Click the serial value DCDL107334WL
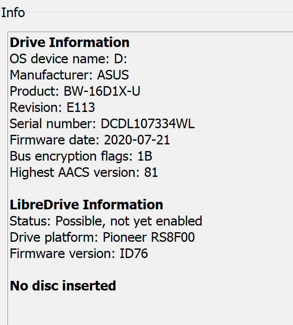 (x=148, y=124)
